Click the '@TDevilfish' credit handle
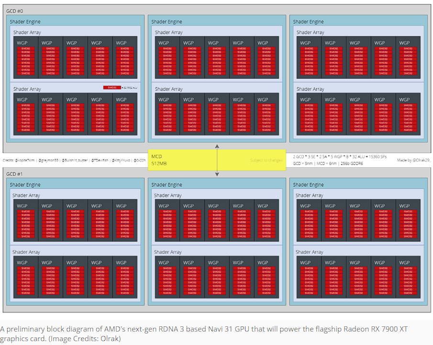Image resolution: width=433 pixels, height=345 pixels. [100, 160]
